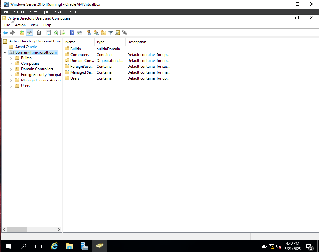Toggle the Show/Hide Console Tree icon

(29, 33)
